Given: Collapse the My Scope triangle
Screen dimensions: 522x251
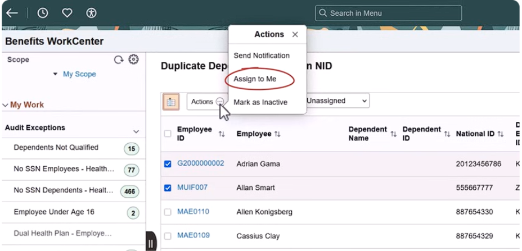Looking at the screenshot, I should [x=55, y=74].
